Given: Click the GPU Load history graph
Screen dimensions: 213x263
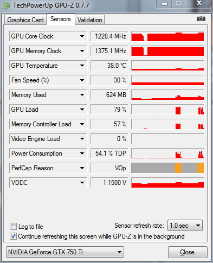Looking at the screenshot, I should pyautogui.click(x=167, y=110).
